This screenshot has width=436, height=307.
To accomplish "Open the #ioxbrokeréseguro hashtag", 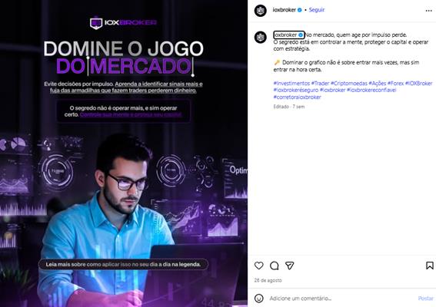I will pos(296,90).
